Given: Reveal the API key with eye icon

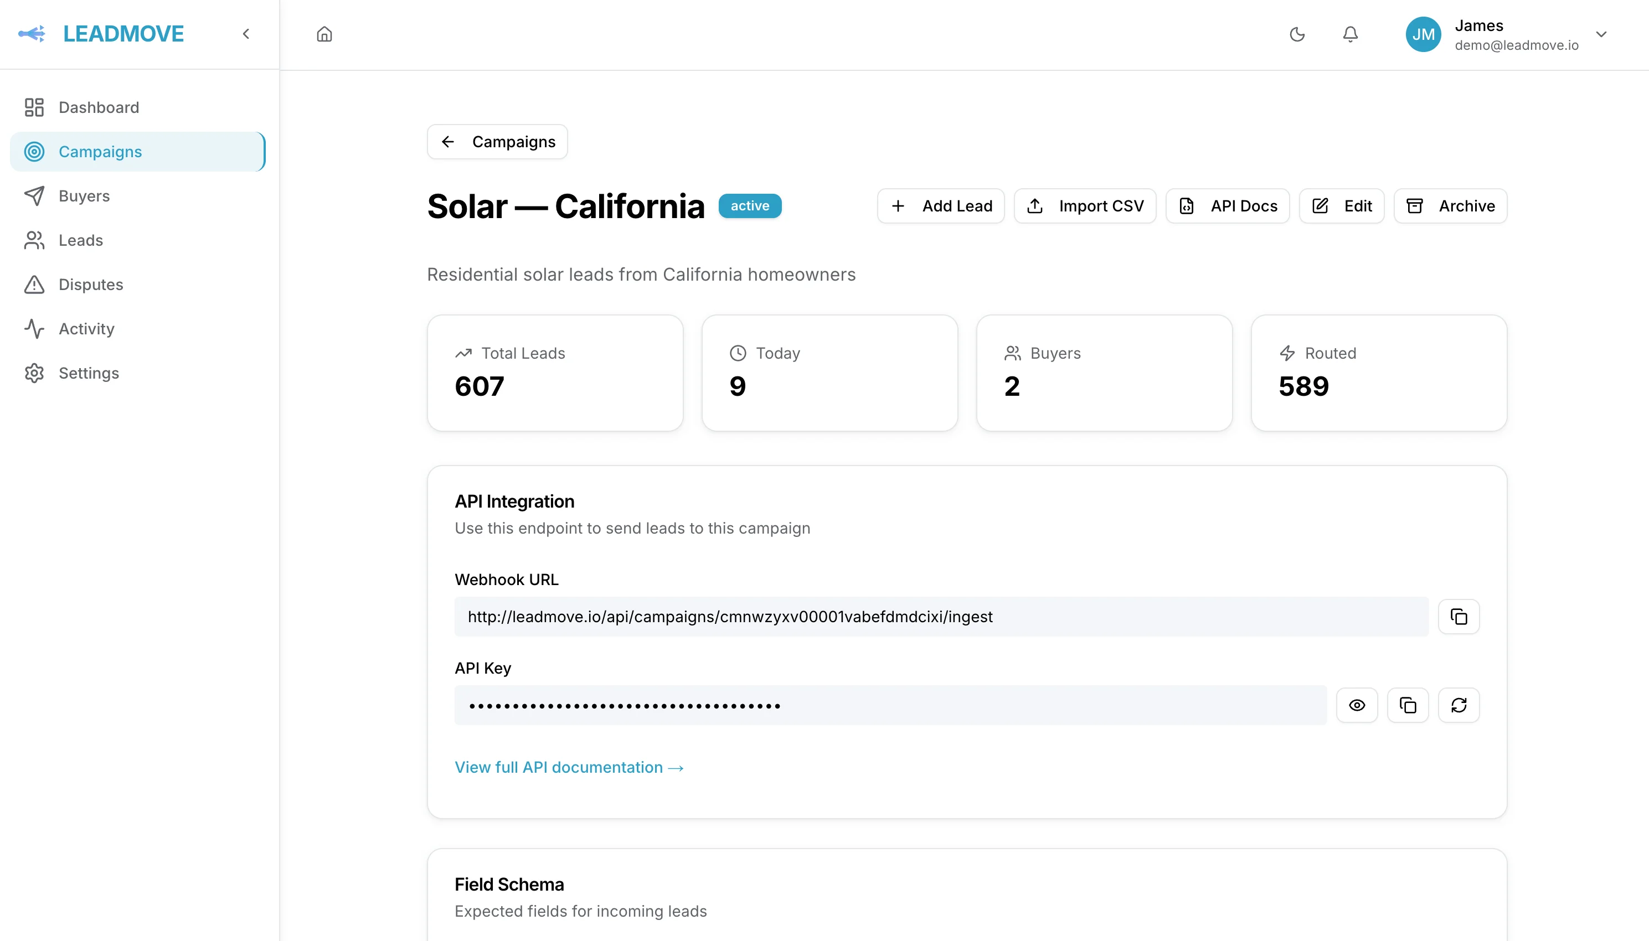Looking at the screenshot, I should [1357, 705].
